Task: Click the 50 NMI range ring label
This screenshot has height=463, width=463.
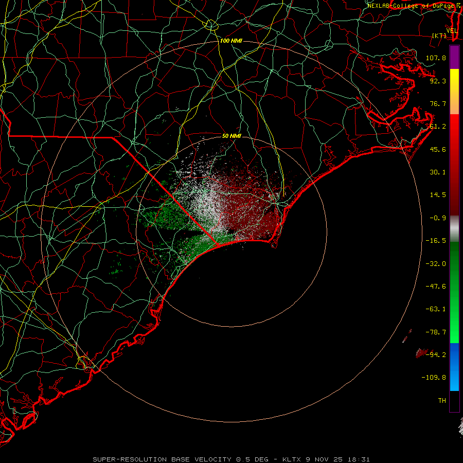Action: (232, 136)
